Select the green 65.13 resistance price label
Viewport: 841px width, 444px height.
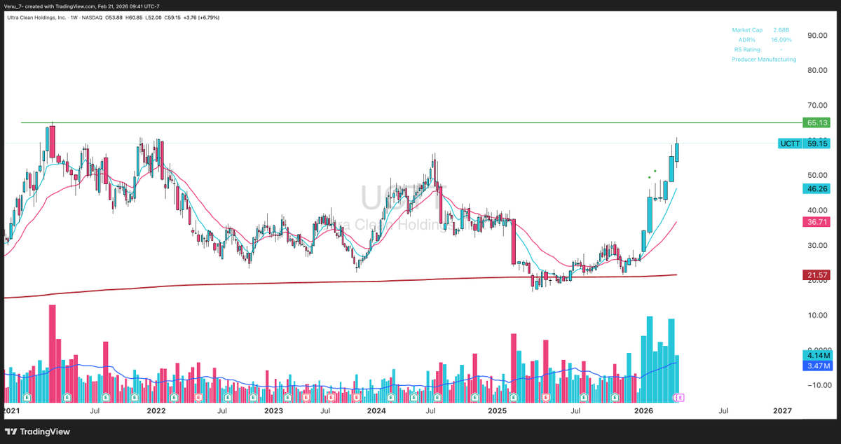pyautogui.click(x=818, y=123)
